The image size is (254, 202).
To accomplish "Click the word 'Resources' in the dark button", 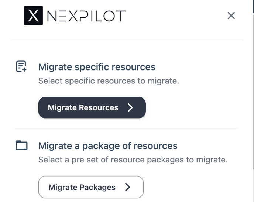I will tap(99, 108).
